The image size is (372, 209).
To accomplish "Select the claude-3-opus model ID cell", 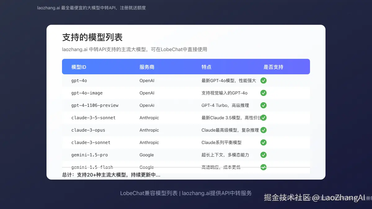I will coord(88,130).
